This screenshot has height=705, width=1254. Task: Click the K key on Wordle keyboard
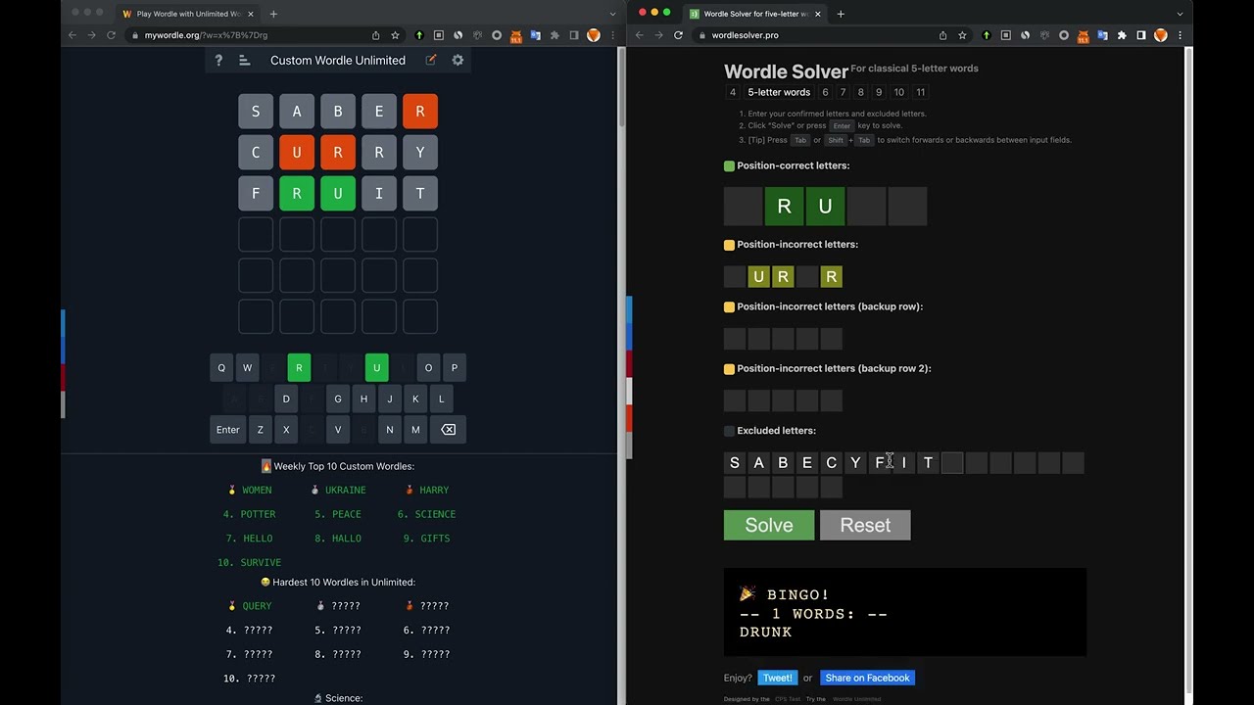415,399
